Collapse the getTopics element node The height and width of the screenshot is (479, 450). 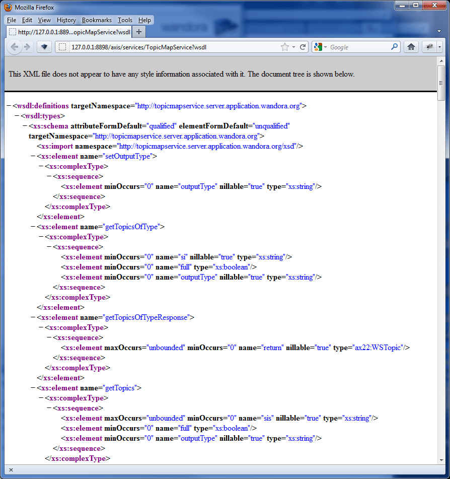[x=33, y=388]
